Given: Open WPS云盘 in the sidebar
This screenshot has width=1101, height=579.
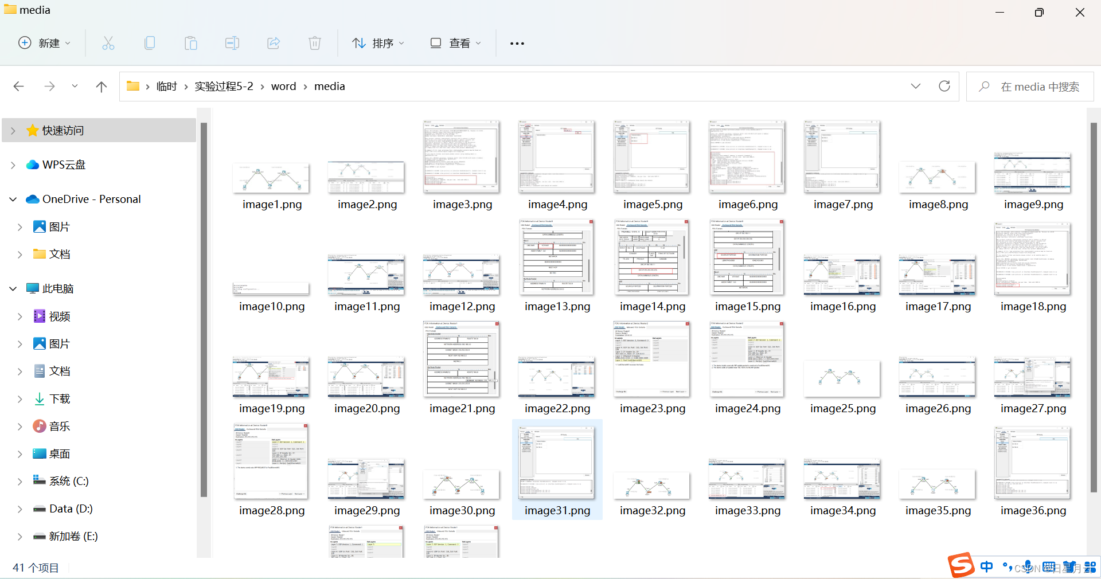Looking at the screenshot, I should (64, 165).
